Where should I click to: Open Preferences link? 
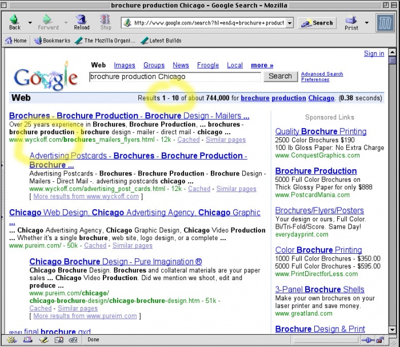315,79
